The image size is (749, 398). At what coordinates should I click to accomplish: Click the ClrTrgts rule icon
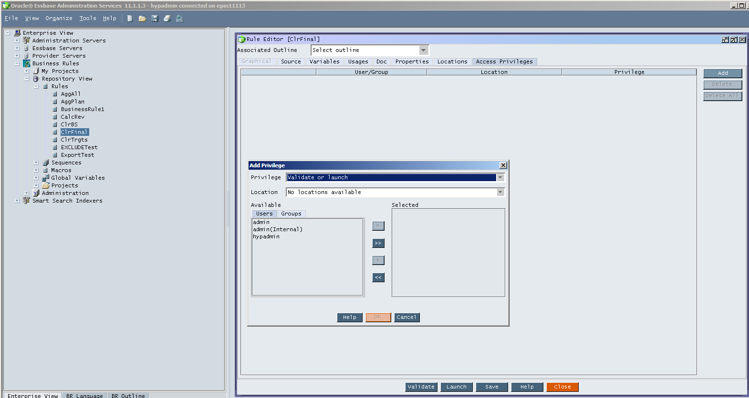(55, 140)
